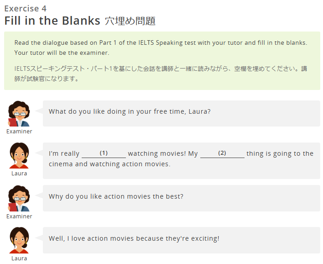Viewport: 323px width, 264px height.
Task: Click the second Examiner avatar icon
Action: click(x=19, y=198)
